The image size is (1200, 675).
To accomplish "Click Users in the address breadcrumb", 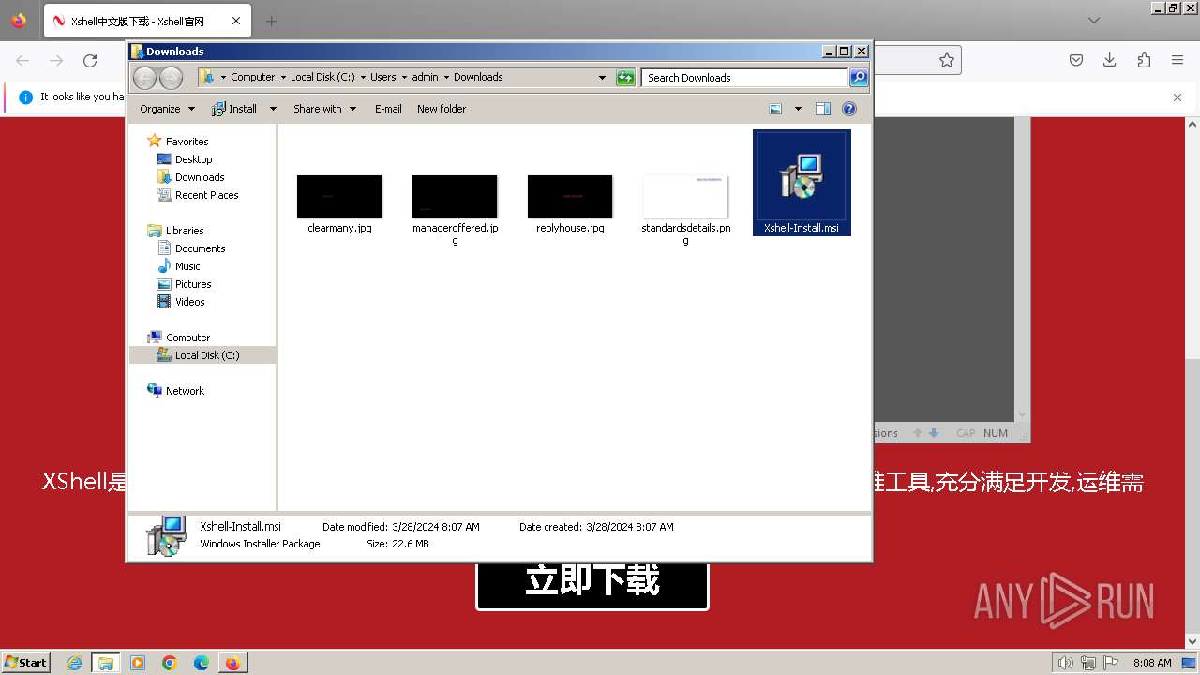I will pyautogui.click(x=382, y=78).
